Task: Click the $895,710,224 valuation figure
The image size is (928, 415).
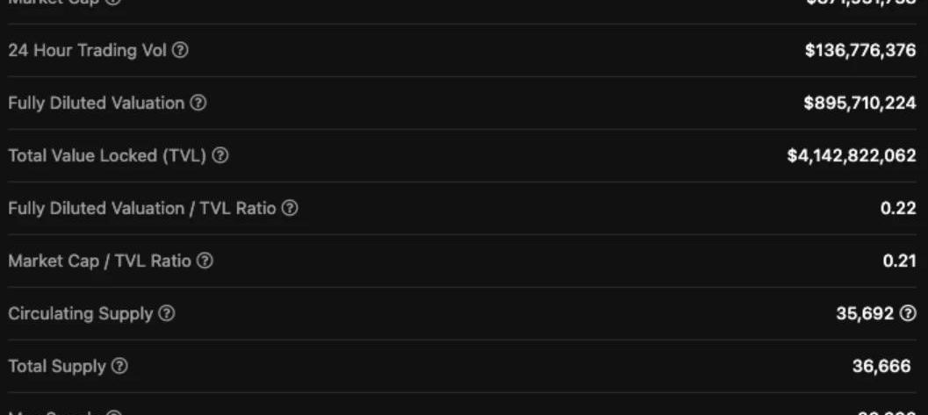Action: [x=860, y=104]
